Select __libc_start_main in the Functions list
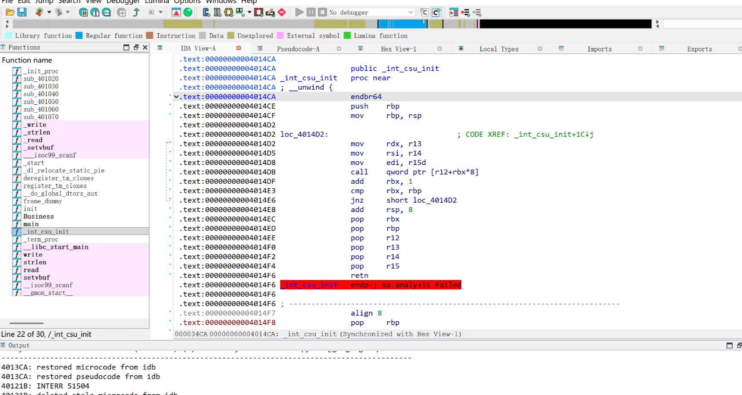Viewport: 742px width, 395px height. (x=56, y=247)
